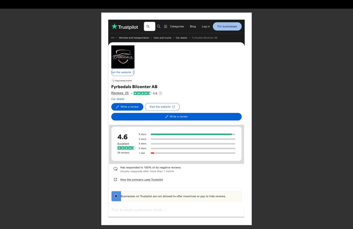This screenshot has height=229, width=353.
Task: Click the external link icon beside How the company uses Trustpilot
Action: (x=115, y=179)
